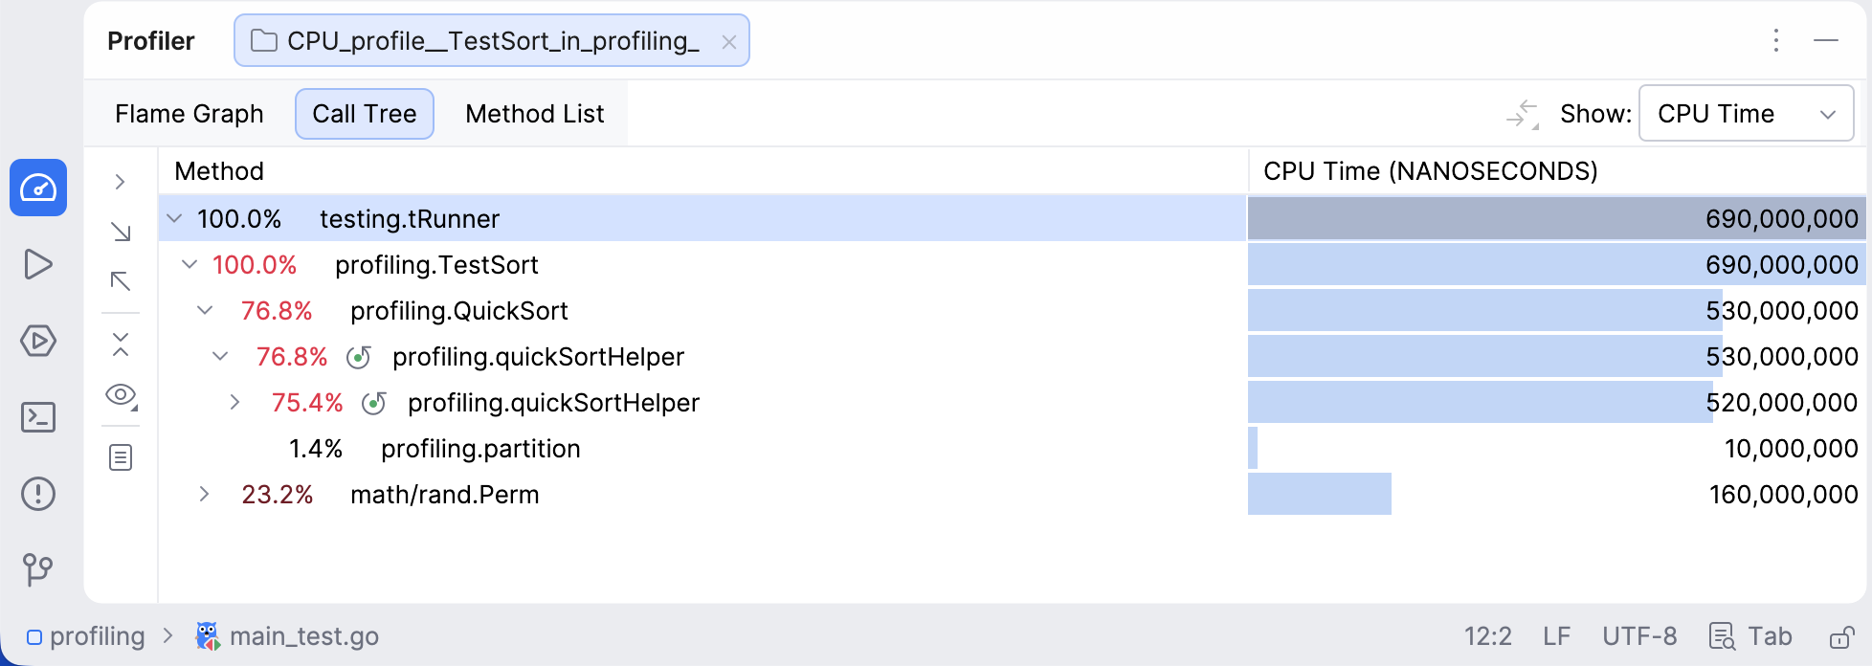Open the Problems tool window

pyautogui.click(x=38, y=494)
